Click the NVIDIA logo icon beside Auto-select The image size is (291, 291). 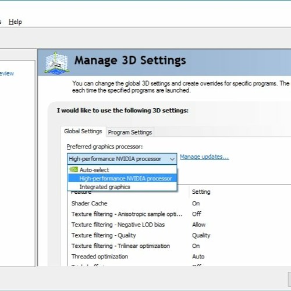(x=74, y=169)
